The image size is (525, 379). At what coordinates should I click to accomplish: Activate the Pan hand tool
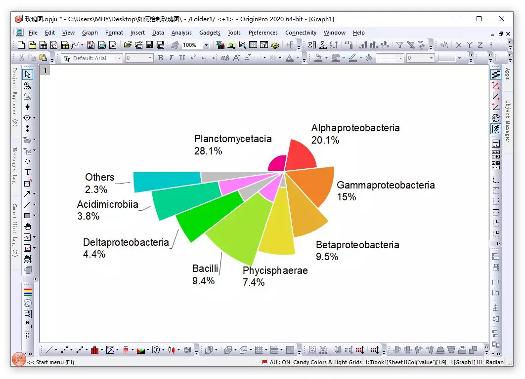coord(28,226)
